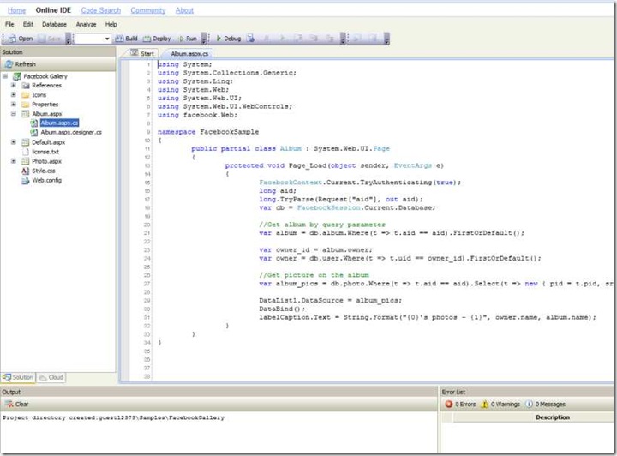Click the line with 'namespace FacebookSample'
This screenshot has width=617, height=456.
pyautogui.click(x=208, y=132)
